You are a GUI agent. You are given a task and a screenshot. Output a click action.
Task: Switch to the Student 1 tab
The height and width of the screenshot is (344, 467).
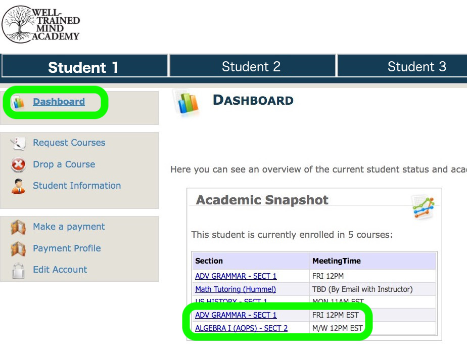tap(84, 67)
